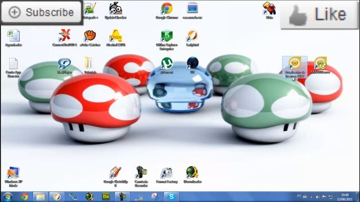360x202 pixels.
Task: Launch Google Chrome desktop shortcut
Action: coord(167,11)
